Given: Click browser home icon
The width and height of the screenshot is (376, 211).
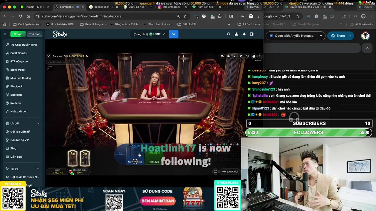Looking at the screenshot, I should (x=28, y=16).
